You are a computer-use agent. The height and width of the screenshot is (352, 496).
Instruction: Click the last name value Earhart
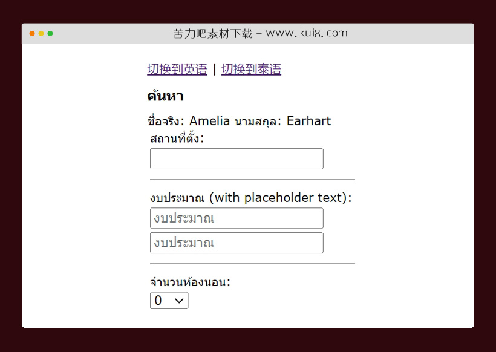308,121
